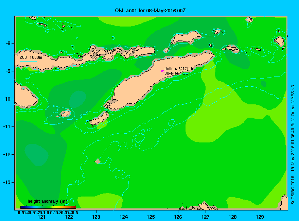
Task: Click longitude axis label "121"
Action: pyautogui.click(x=41, y=217)
